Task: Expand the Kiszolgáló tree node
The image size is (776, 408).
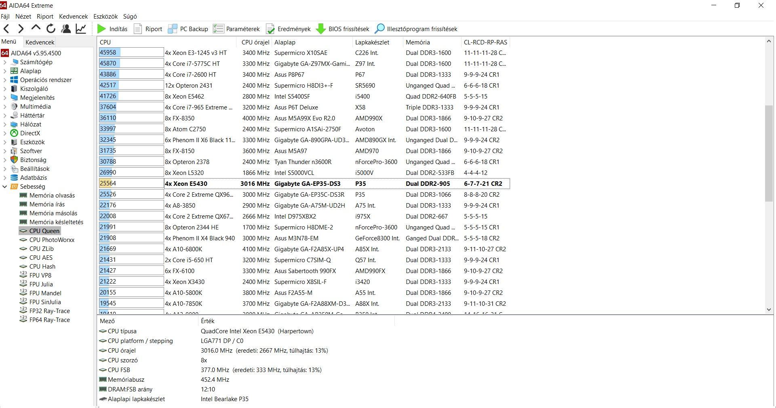Action: pos(5,89)
